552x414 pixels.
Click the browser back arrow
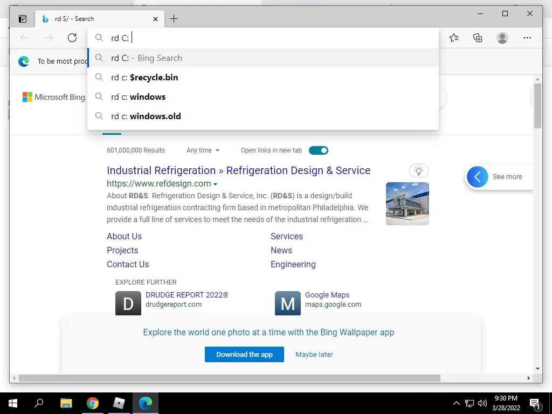(x=25, y=38)
